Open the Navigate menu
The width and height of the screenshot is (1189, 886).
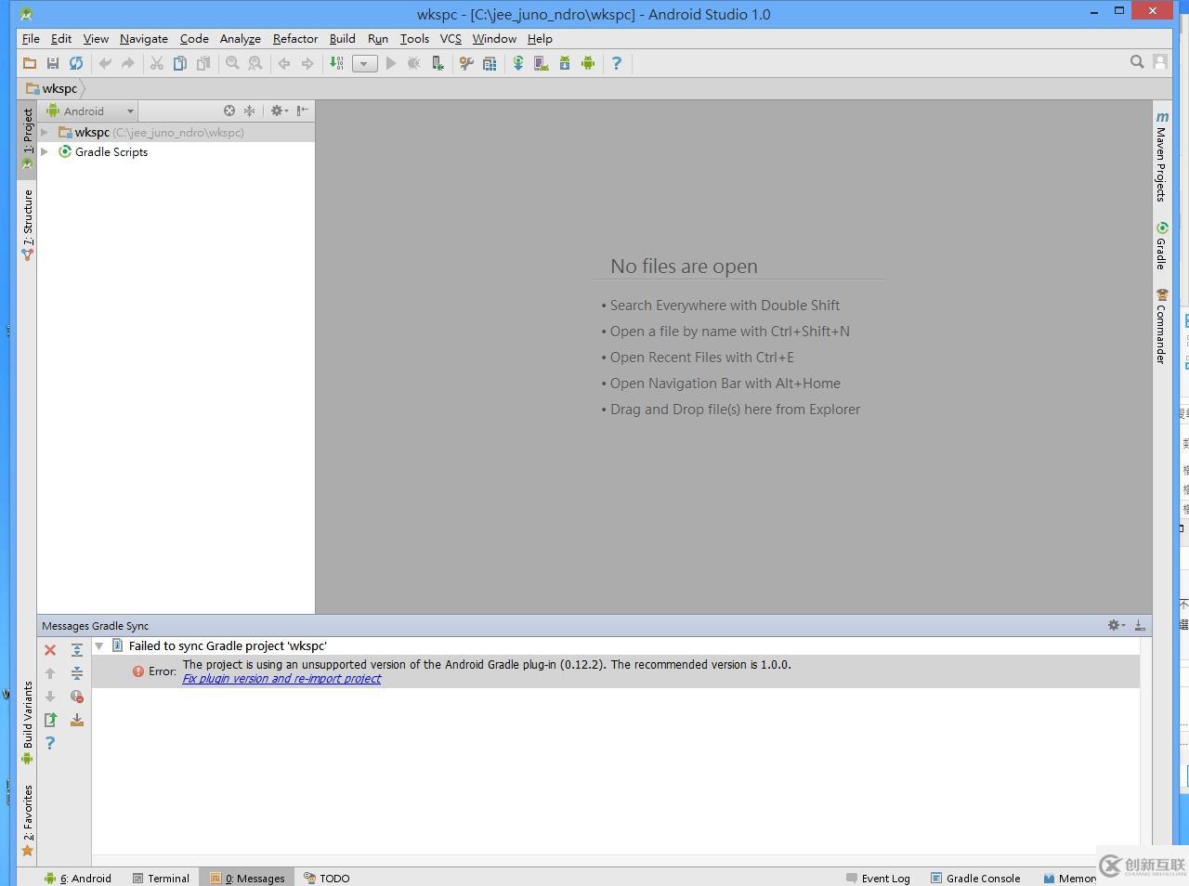tap(144, 38)
